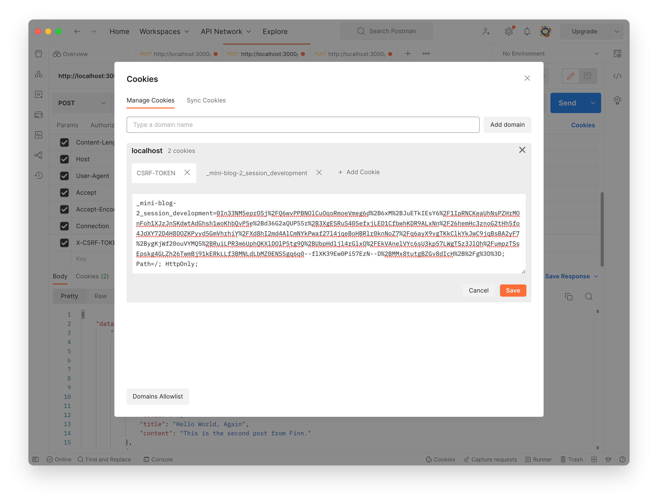Open the settings gear icon
Screen dimensions: 658x503
(509, 31)
